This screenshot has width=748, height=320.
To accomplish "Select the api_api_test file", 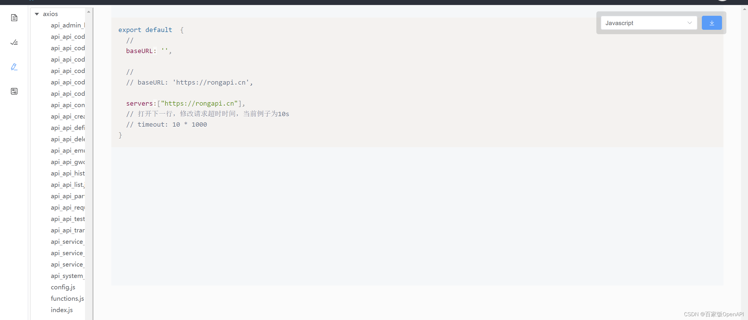I will [68, 219].
